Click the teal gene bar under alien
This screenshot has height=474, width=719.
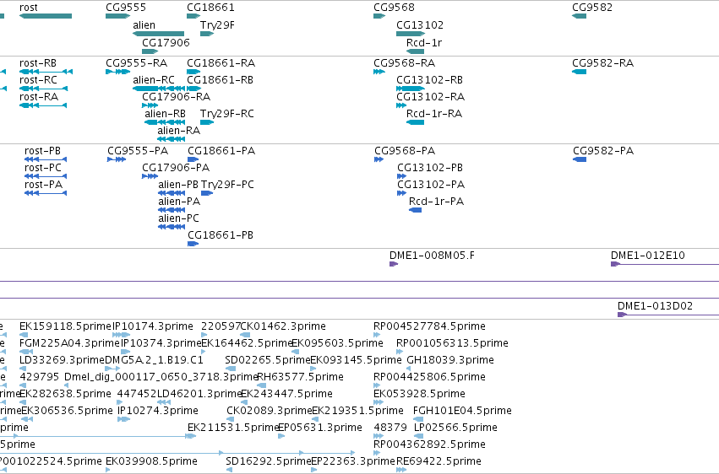[158, 34]
